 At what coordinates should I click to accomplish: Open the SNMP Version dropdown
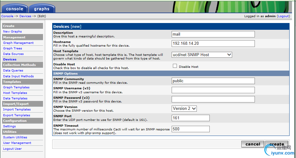(x=184, y=108)
